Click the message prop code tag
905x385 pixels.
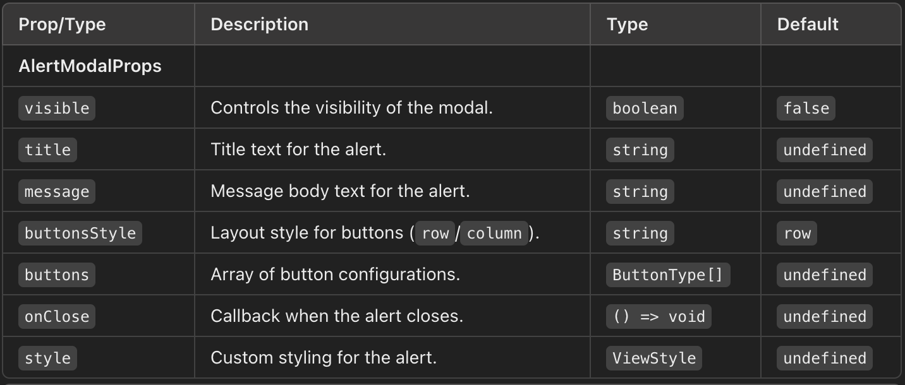[x=57, y=191]
